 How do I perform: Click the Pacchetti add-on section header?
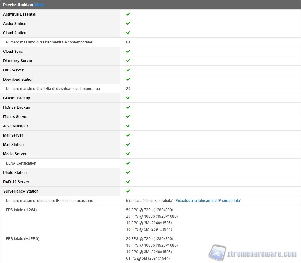18,5
